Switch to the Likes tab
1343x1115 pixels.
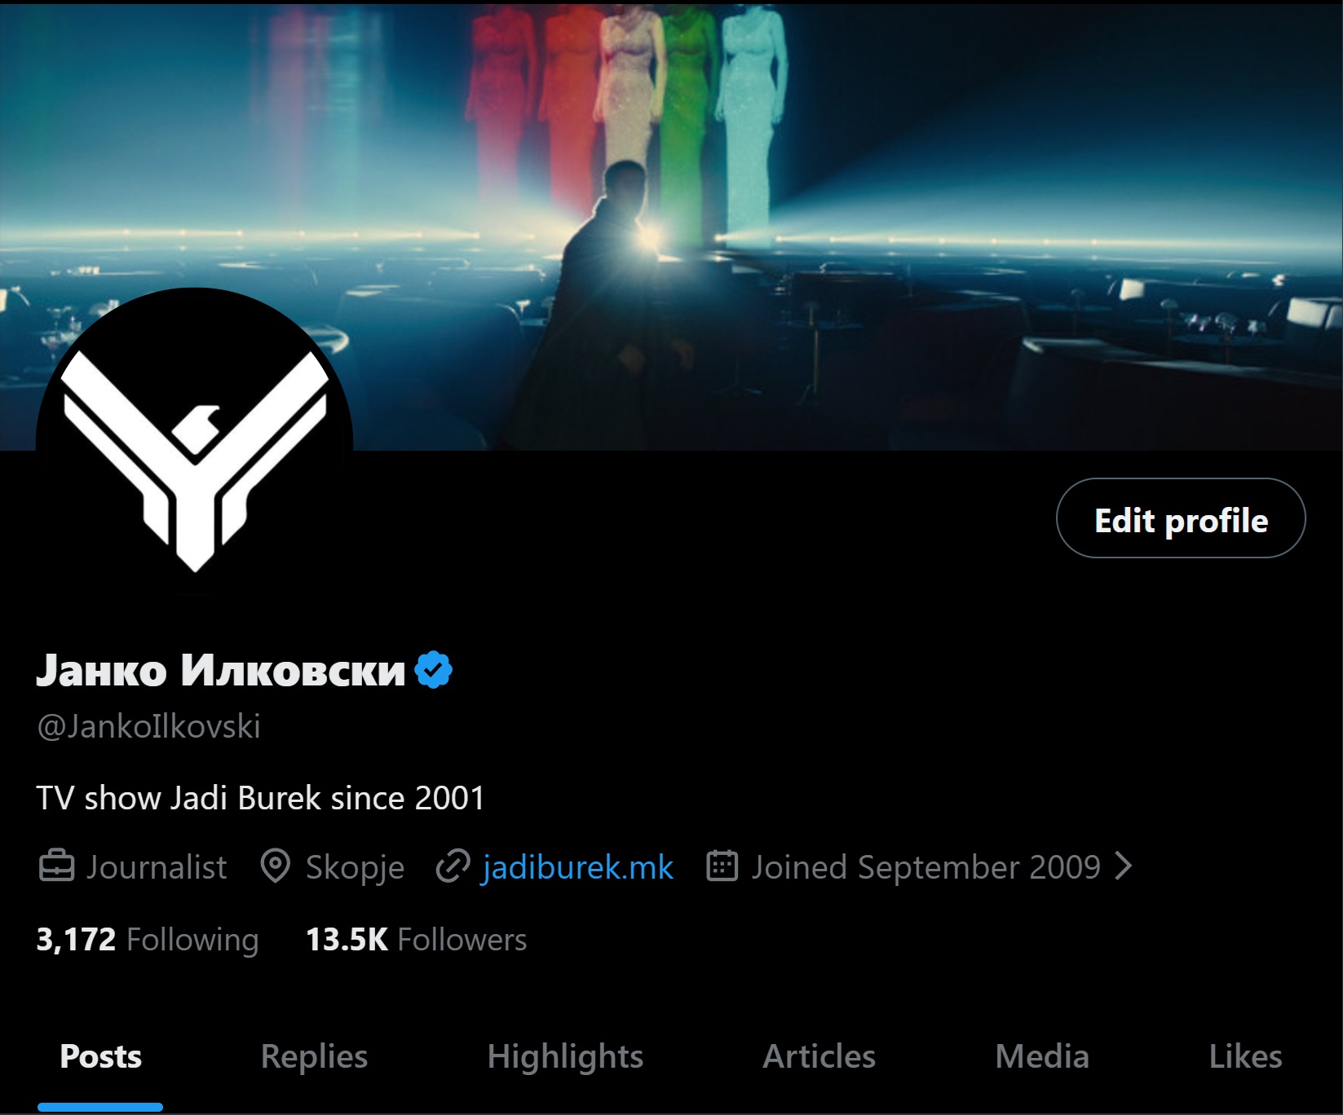(1245, 1056)
